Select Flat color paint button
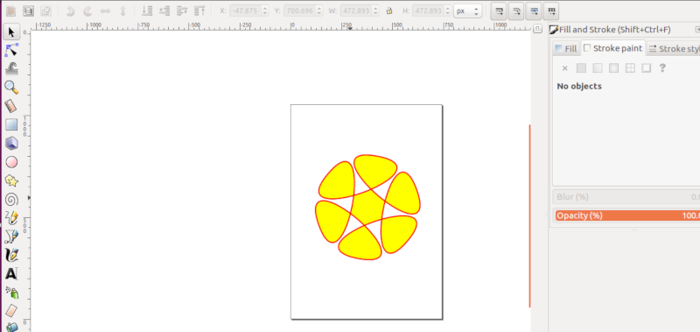700x332 pixels. pyautogui.click(x=581, y=68)
